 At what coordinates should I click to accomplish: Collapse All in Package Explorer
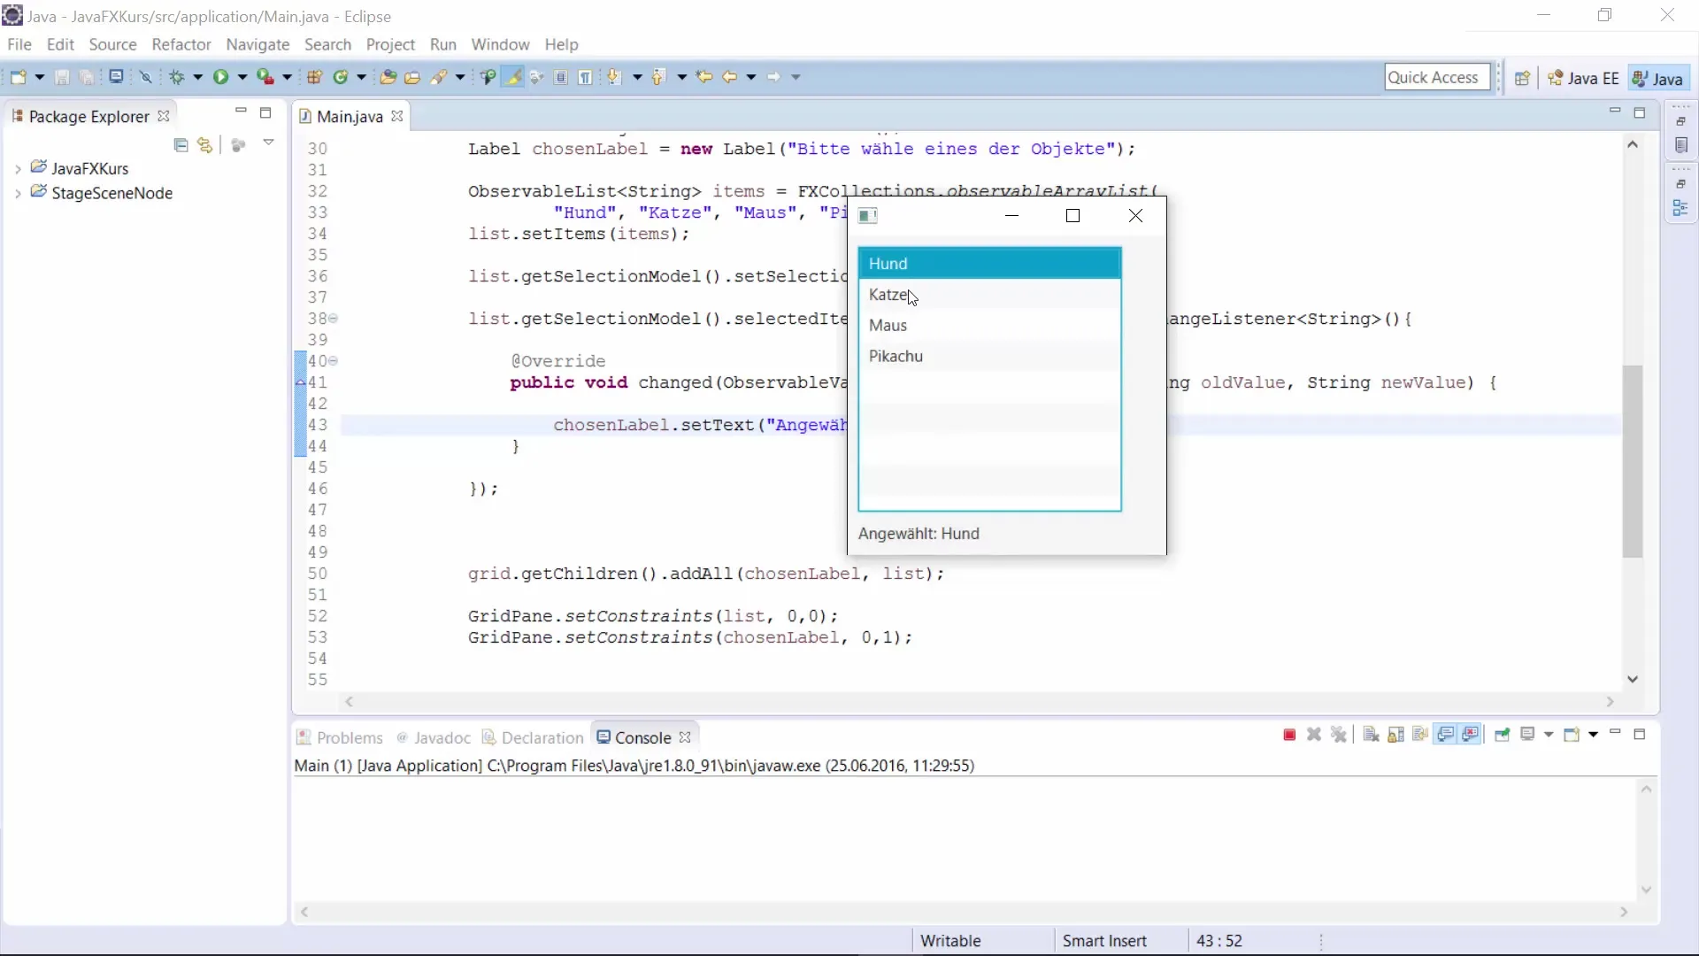tap(181, 145)
